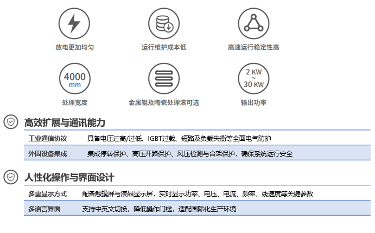
Task: Click the 输出功率 caption
Action: 253,102
